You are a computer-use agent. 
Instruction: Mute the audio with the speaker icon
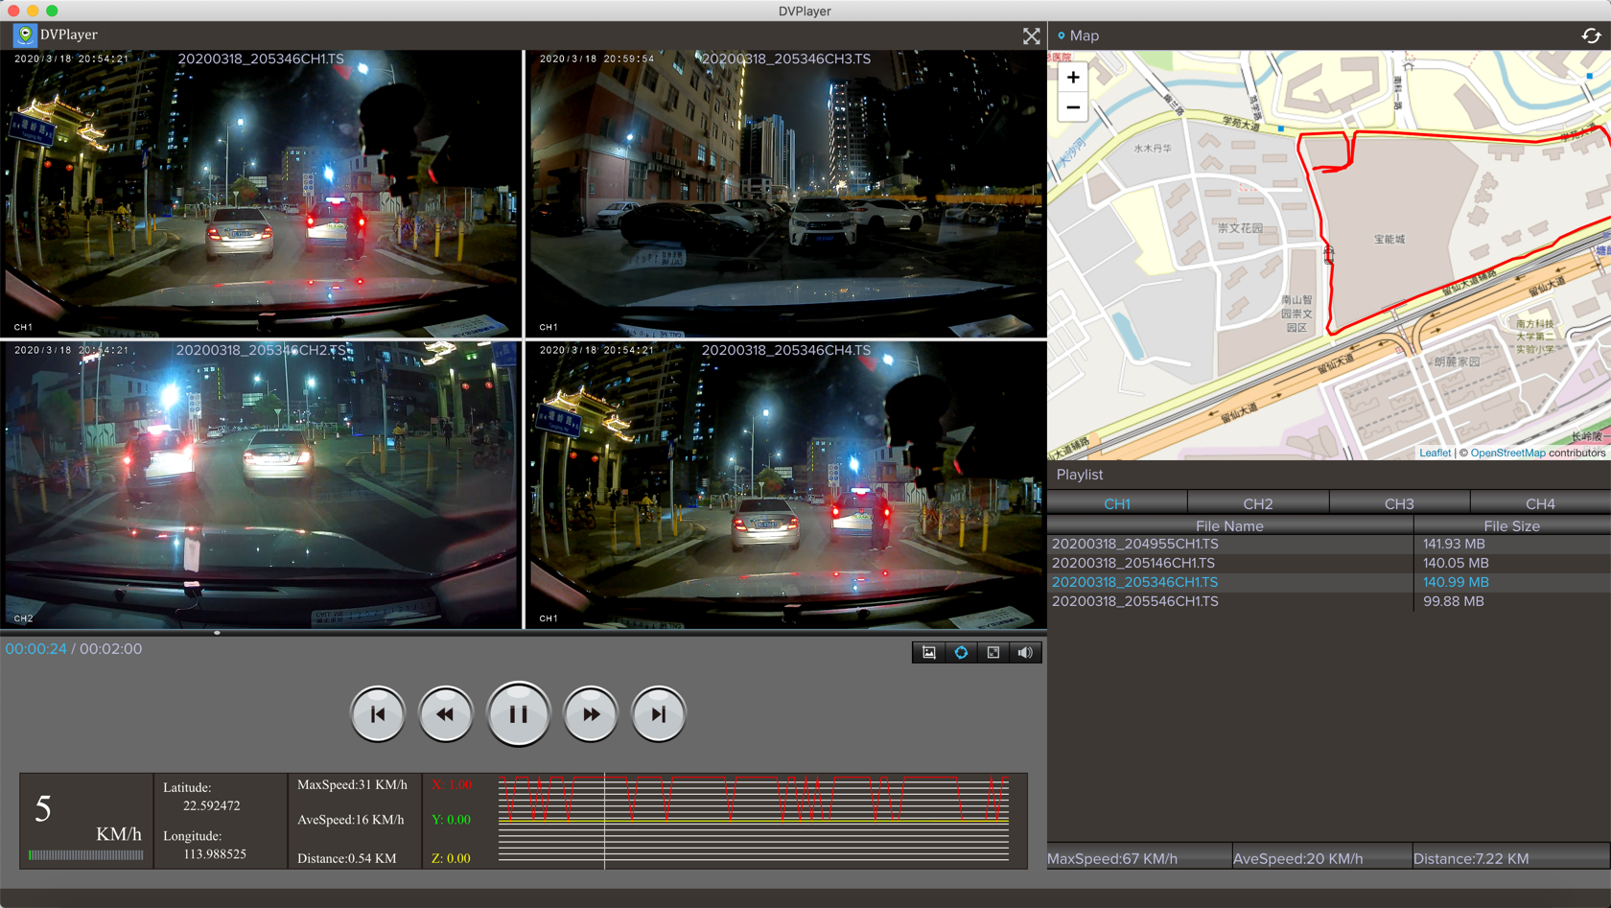1025,652
